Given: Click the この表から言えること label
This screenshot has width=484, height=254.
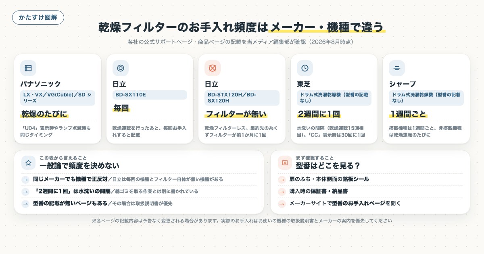Looking at the screenshot, I should coord(63,158).
